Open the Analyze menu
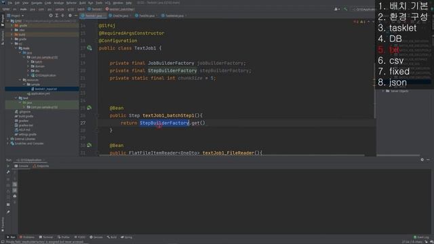Screen dimensions: 434x244 pos(59,3)
